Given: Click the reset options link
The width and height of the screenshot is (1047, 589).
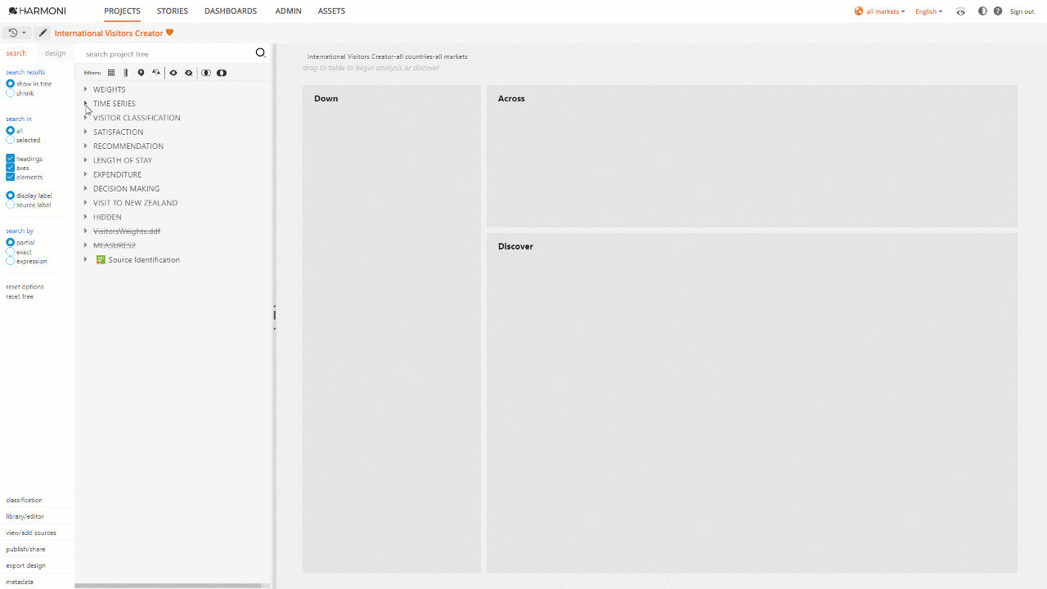Looking at the screenshot, I should coord(25,287).
